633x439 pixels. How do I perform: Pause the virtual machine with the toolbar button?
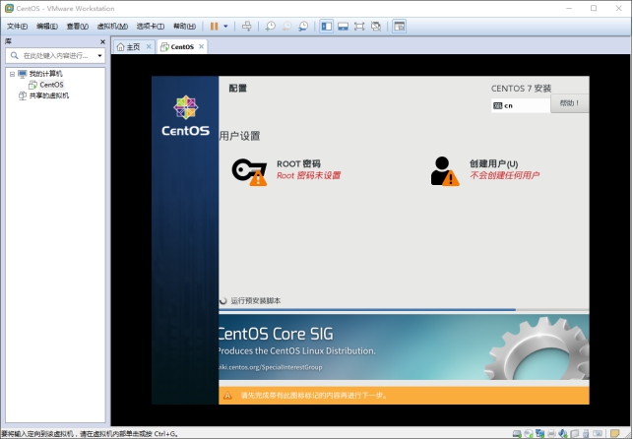pyautogui.click(x=214, y=27)
